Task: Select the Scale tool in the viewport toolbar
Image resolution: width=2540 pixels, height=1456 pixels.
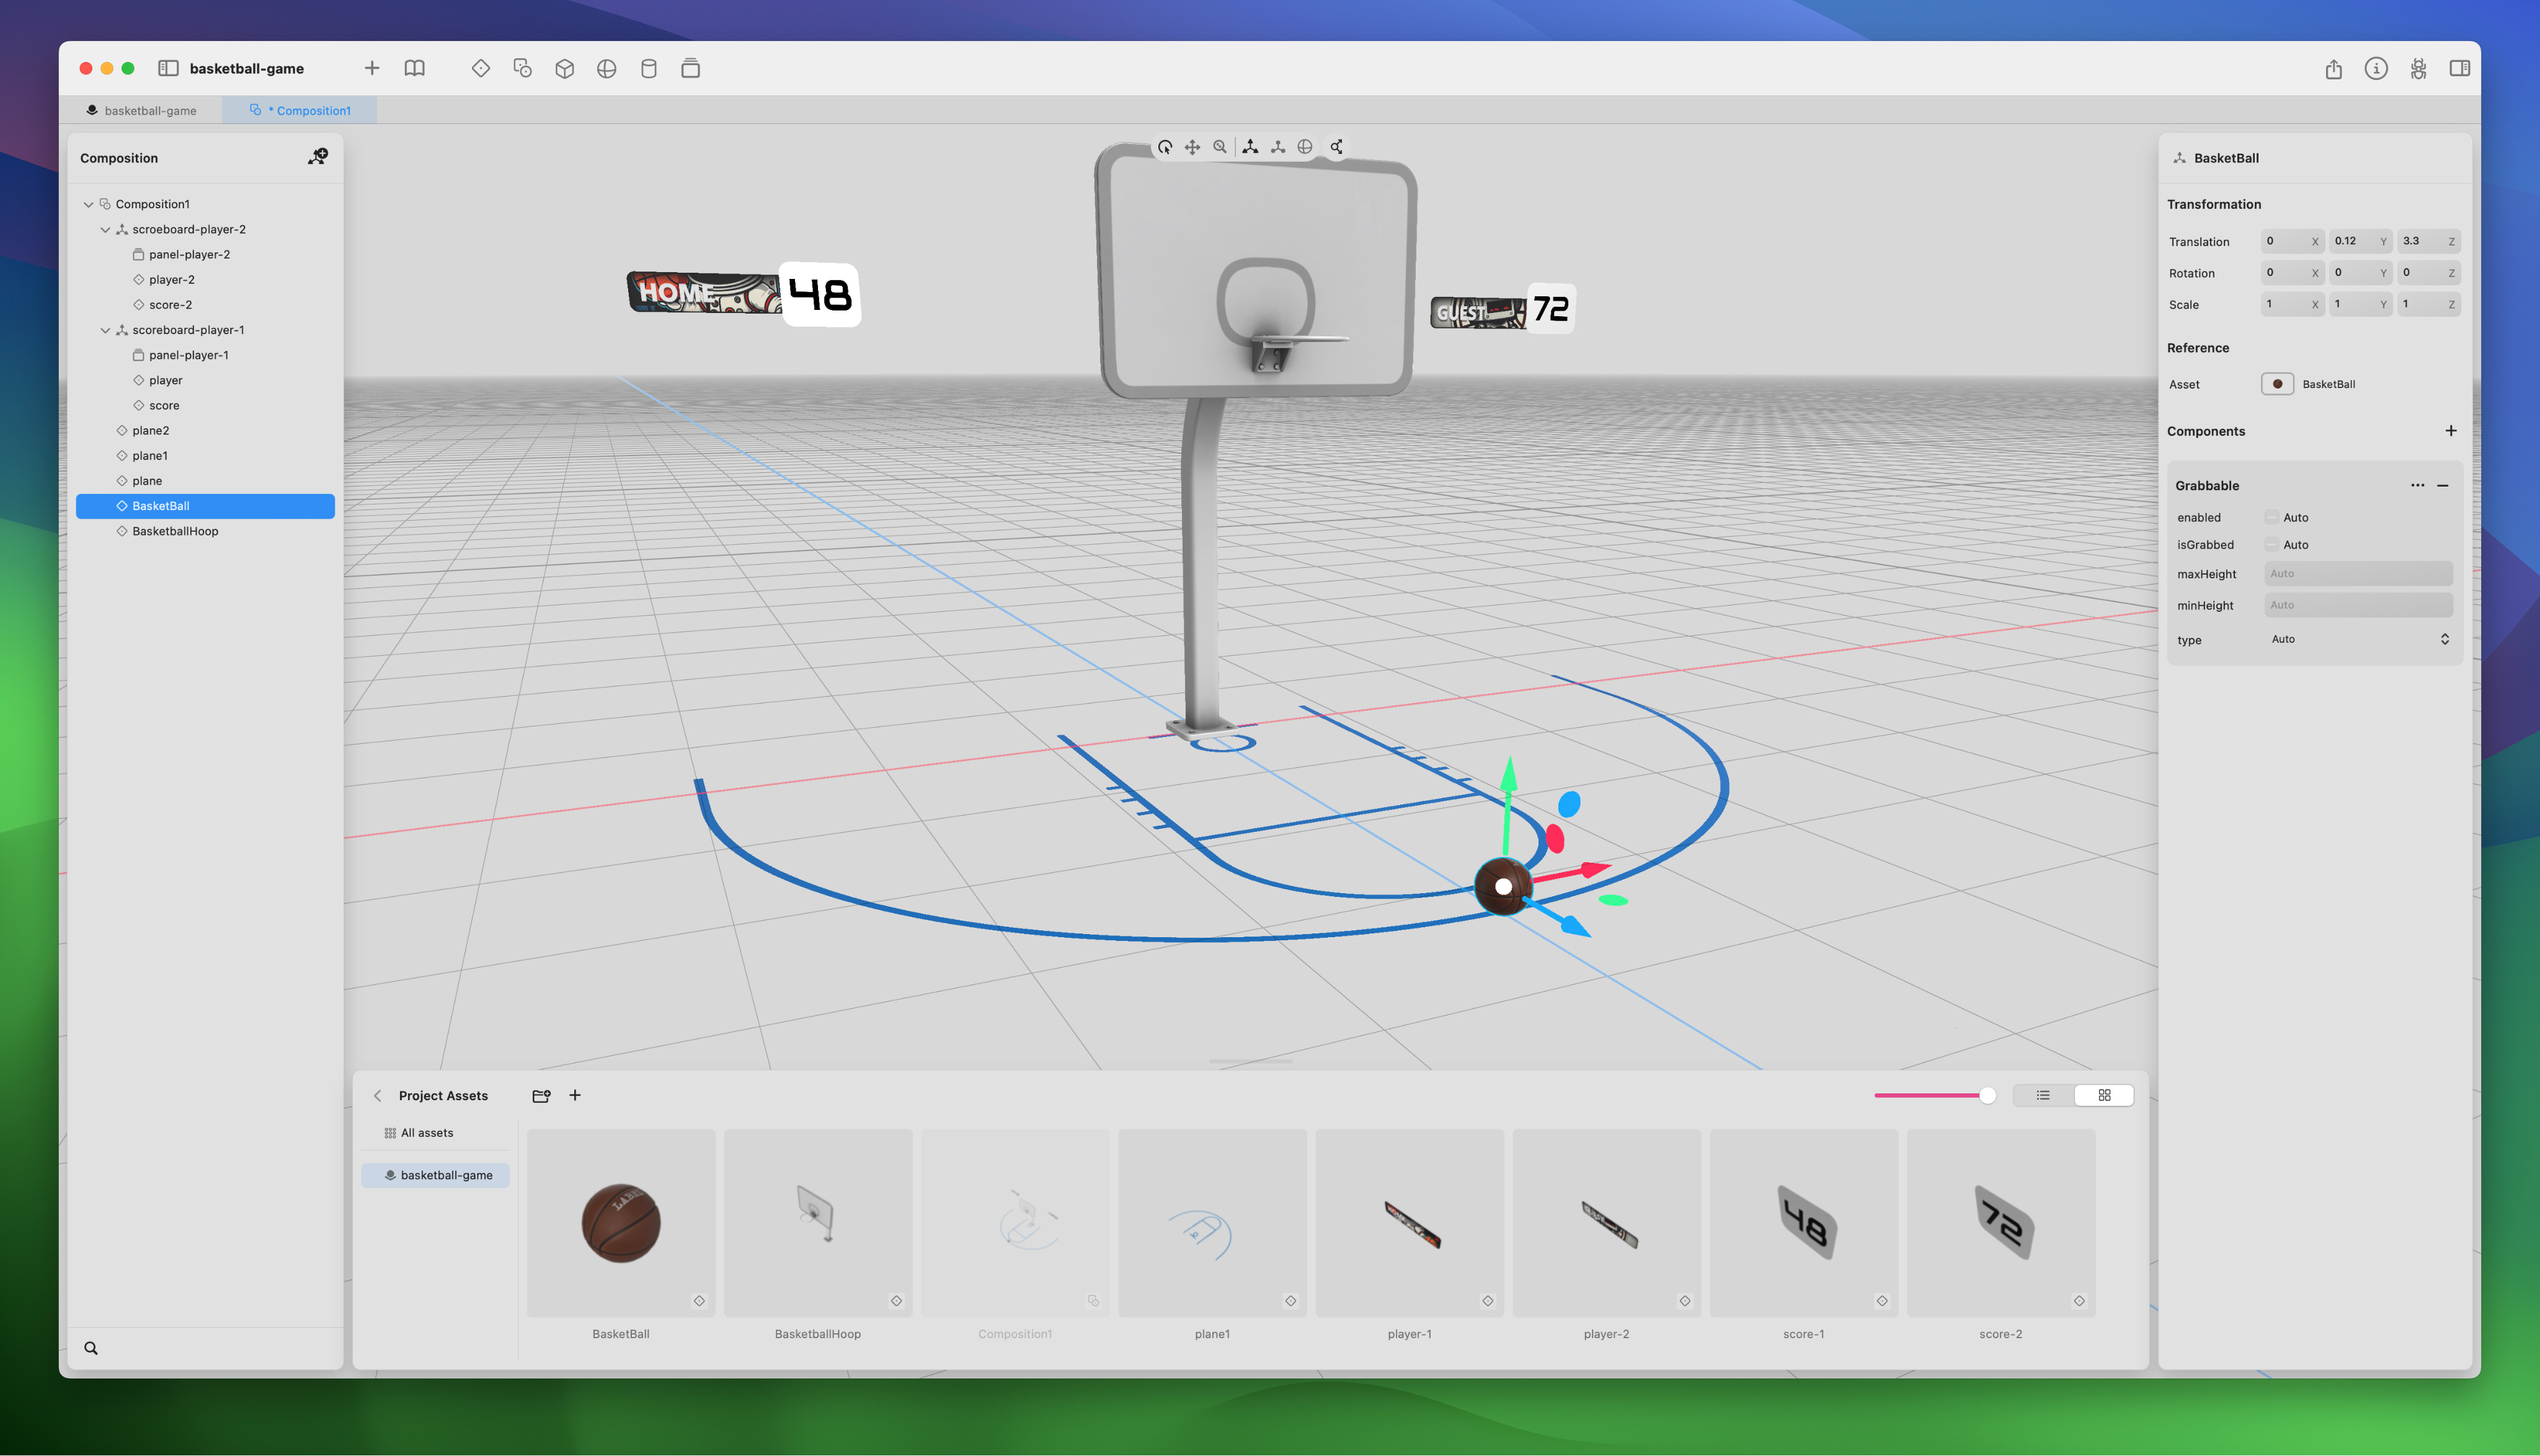Action: tap(1220, 147)
